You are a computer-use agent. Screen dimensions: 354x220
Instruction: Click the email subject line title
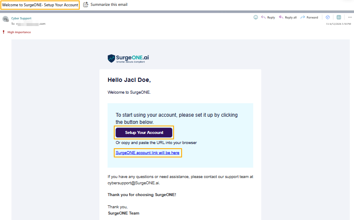[x=40, y=5]
